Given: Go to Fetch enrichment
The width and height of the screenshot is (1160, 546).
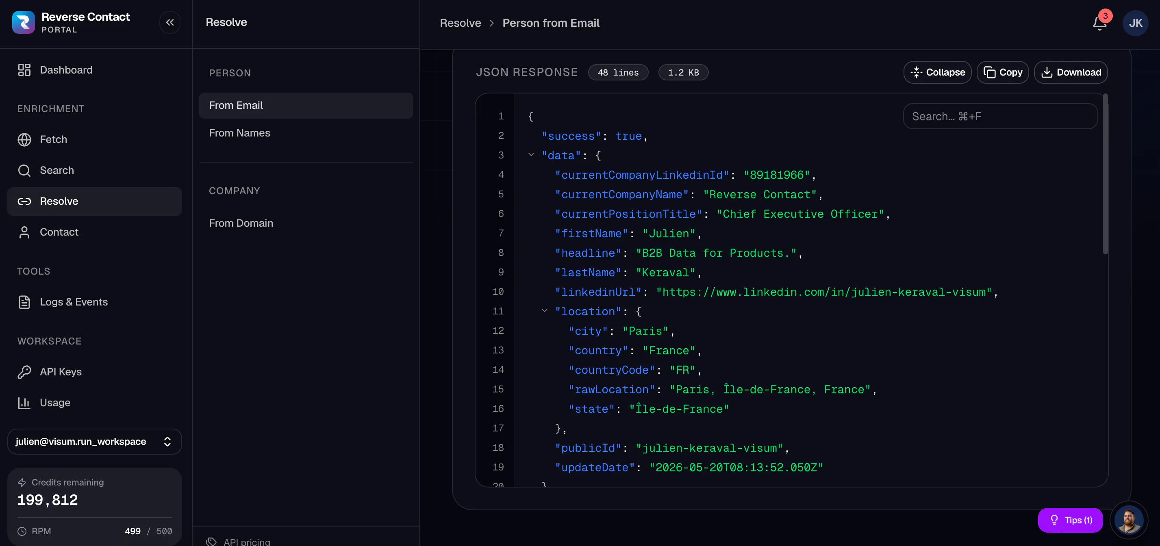Looking at the screenshot, I should click(x=95, y=139).
